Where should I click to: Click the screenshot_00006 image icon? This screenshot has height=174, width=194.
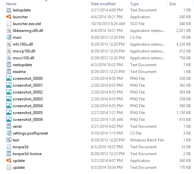point(9,120)
